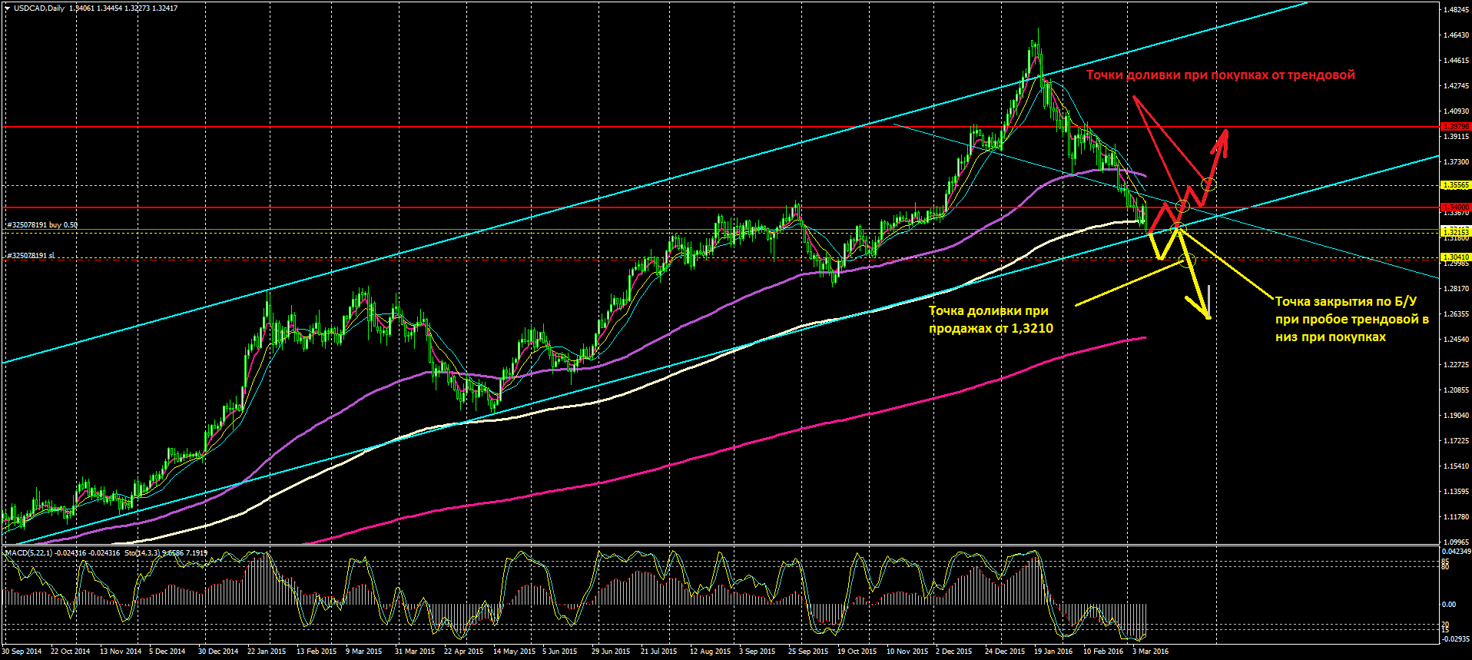
Task: Click the 1.09965 price scale value
Action: tap(1456, 542)
